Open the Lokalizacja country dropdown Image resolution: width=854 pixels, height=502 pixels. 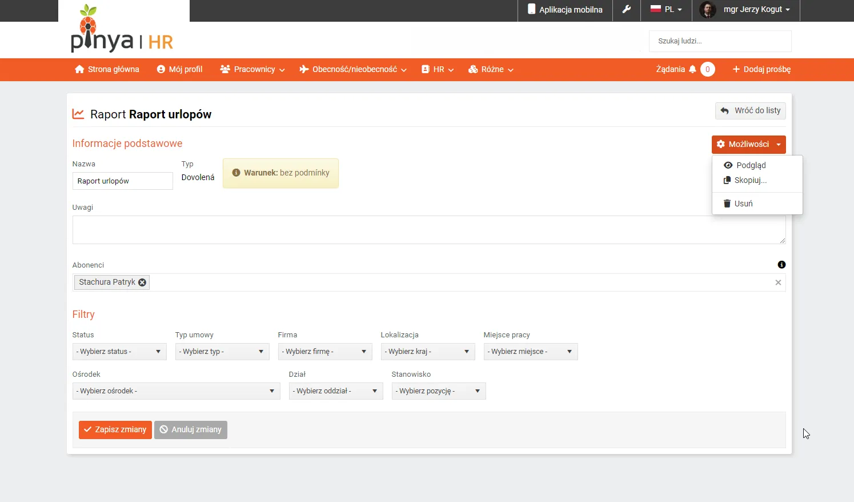(428, 352)
